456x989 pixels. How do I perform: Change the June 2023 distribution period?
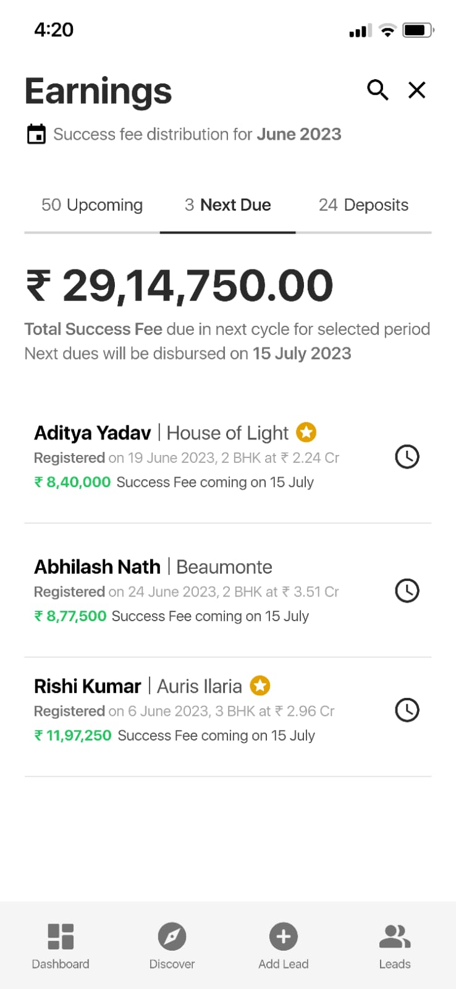coord(299,134)
